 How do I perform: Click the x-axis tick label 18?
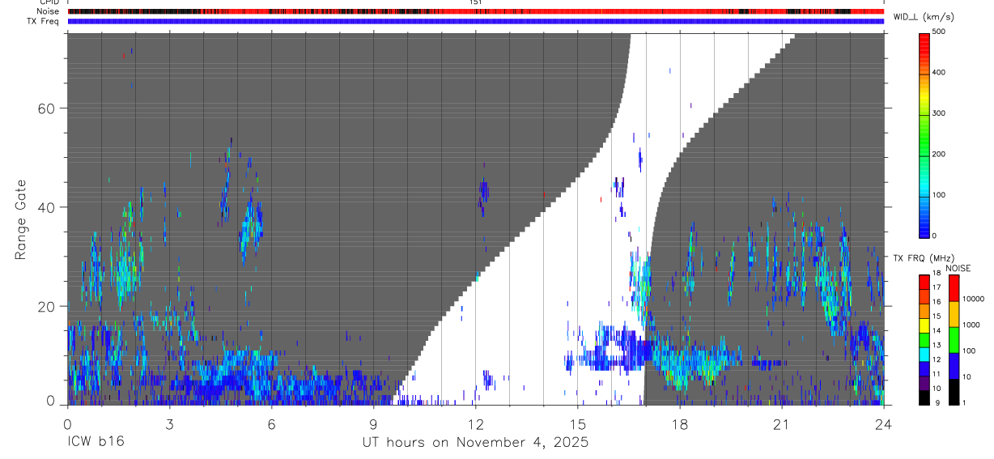(679, 423)
